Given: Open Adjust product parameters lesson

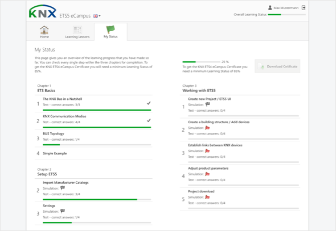Looking at the screenshot, I should tap(208, 168).
